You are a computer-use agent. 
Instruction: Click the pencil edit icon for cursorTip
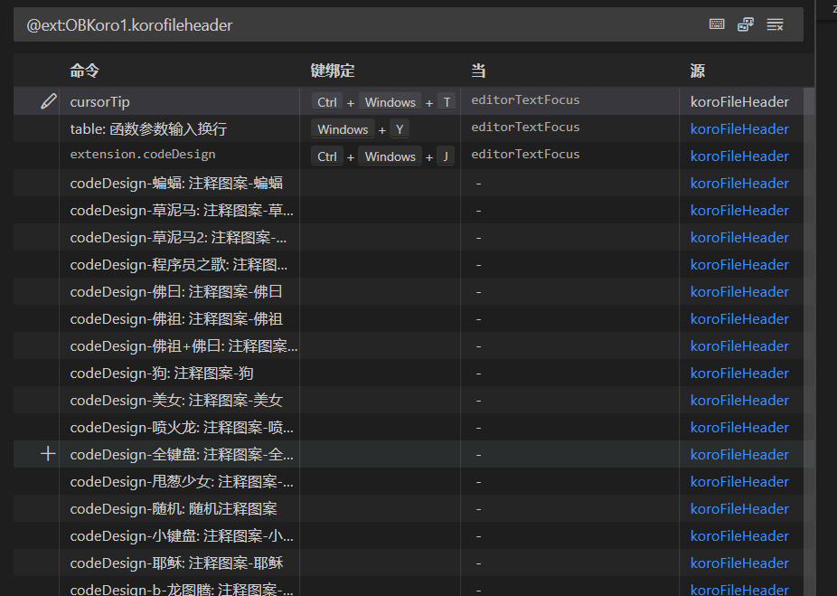click(49, 101)
